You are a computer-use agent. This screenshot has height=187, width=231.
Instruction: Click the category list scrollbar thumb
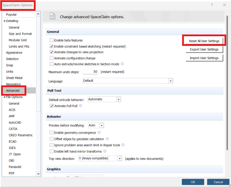tap(38, 64)
